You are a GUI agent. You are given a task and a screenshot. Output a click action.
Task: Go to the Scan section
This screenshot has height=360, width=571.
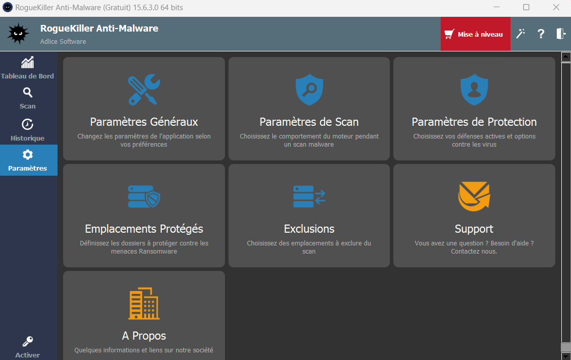(27, 98)
